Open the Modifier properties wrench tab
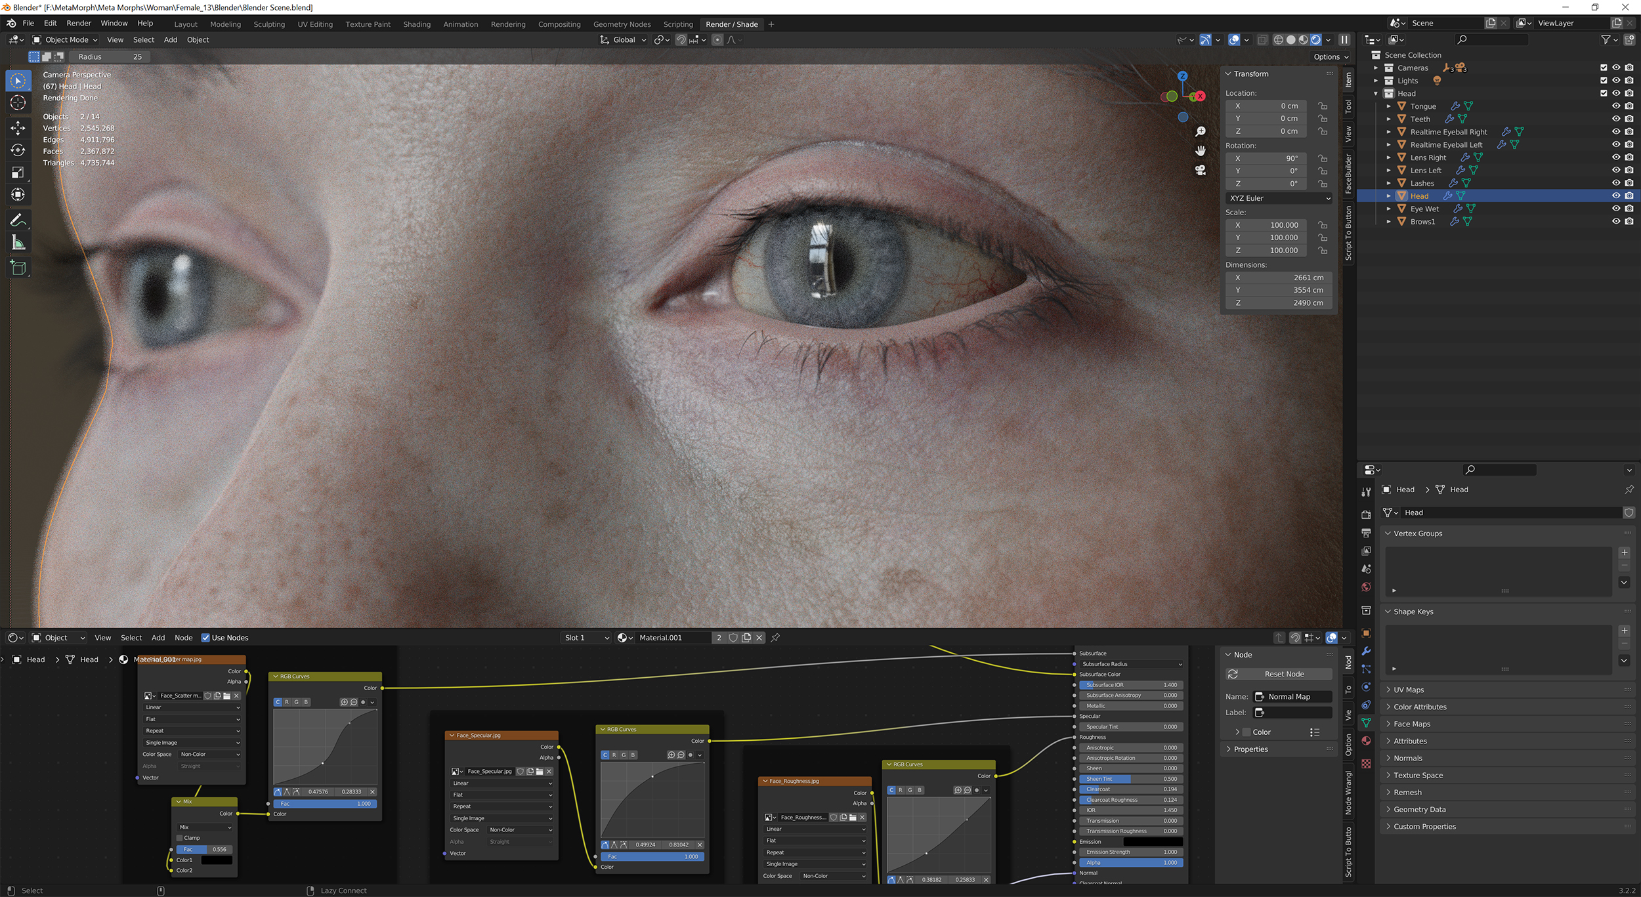 coord(1366,651)
